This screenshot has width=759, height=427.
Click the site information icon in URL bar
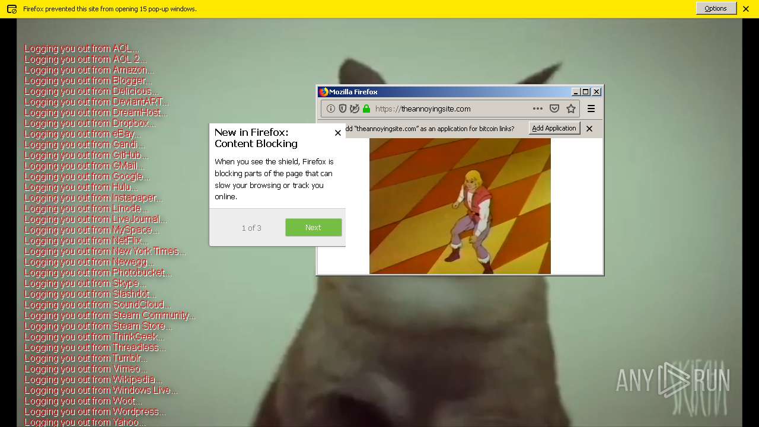point(331,109)
